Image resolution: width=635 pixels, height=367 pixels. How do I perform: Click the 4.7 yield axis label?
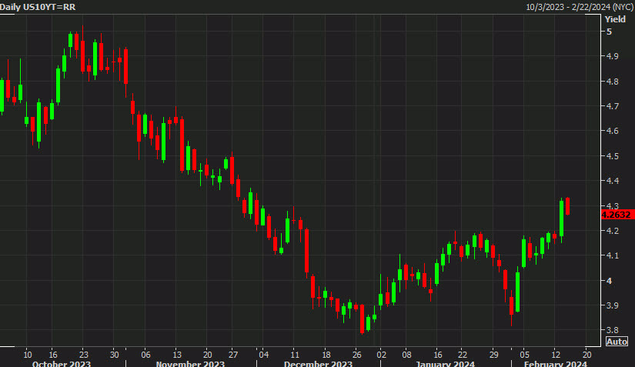pyautogui.click(x=612, y=106)
